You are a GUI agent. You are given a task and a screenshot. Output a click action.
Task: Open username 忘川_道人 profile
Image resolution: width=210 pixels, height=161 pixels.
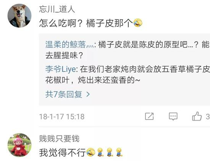click(57, 10)
